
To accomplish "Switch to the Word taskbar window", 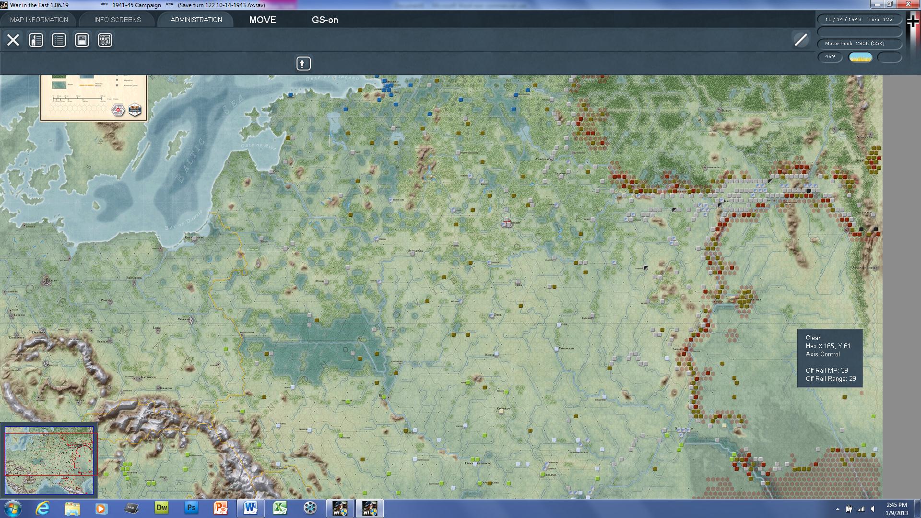I will click(250, 508).
